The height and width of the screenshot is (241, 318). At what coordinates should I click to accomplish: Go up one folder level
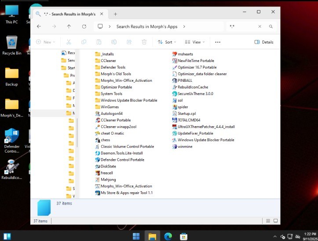69,26
